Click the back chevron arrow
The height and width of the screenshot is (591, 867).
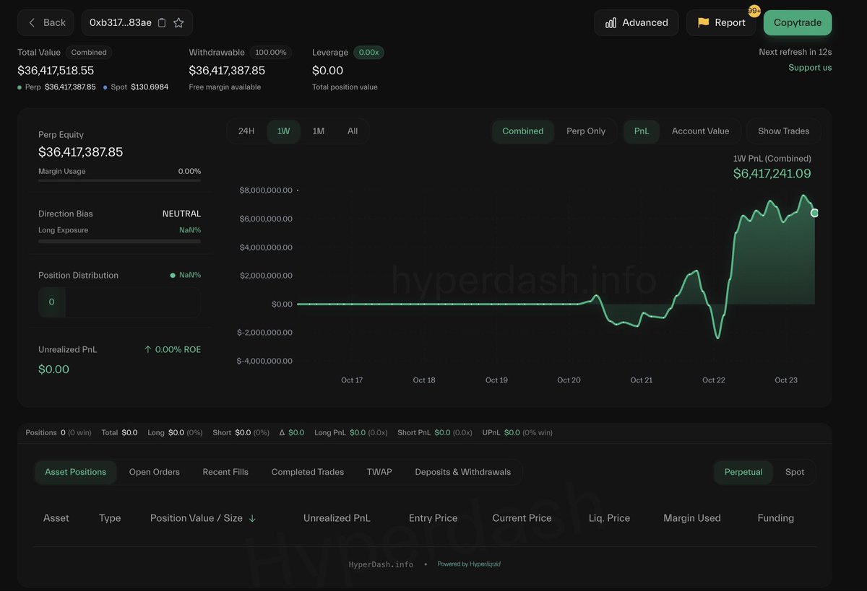30,22
